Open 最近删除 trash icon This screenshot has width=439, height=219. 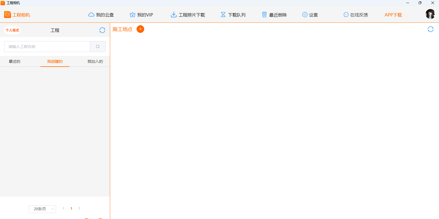(264, 15)
